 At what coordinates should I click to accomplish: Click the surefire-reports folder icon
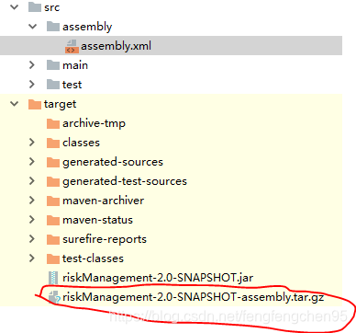click(53, 239)
